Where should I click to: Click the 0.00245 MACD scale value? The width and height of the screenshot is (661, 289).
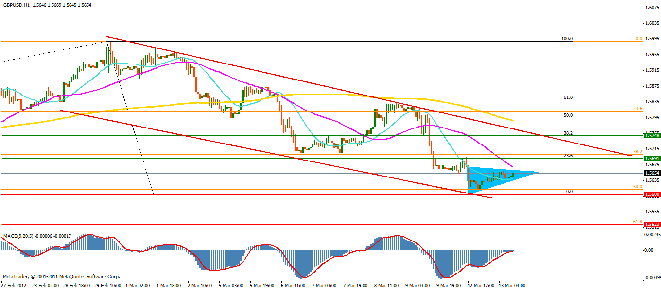tap(652, 235)
